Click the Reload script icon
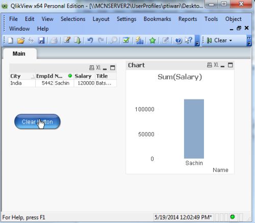The image size is (255, 223). pyautogui.click(x=78, y=40)
